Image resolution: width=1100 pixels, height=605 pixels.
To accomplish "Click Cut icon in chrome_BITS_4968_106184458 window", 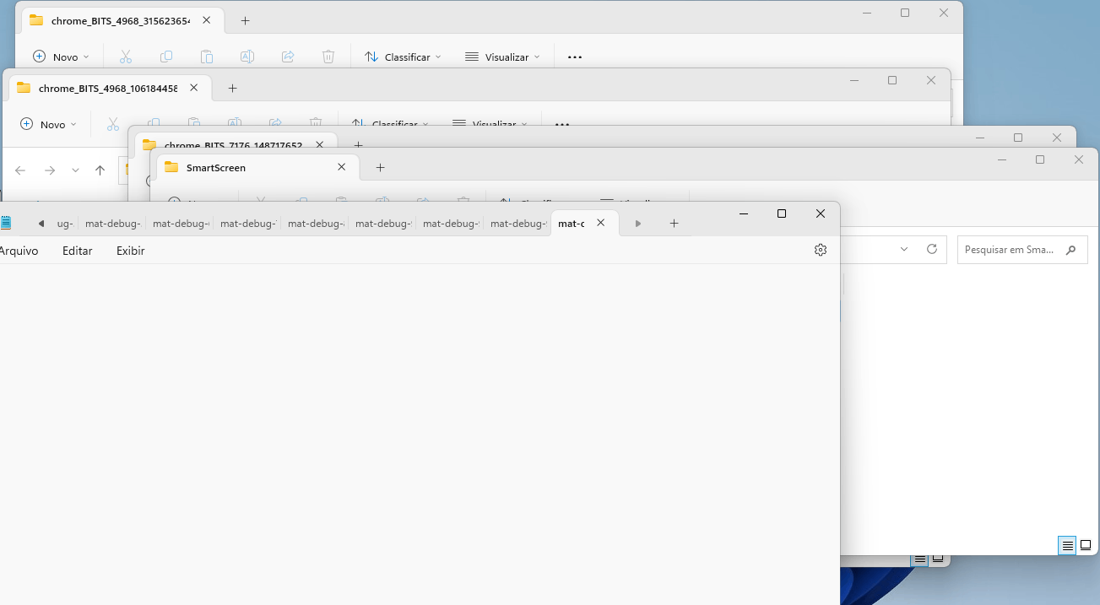I will (x=113, y=124).
